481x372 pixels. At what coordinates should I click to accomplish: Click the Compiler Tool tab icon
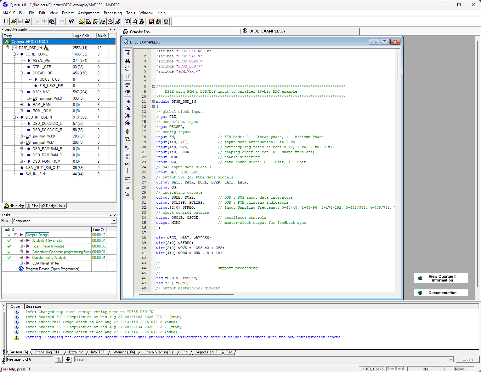point(126,32)
